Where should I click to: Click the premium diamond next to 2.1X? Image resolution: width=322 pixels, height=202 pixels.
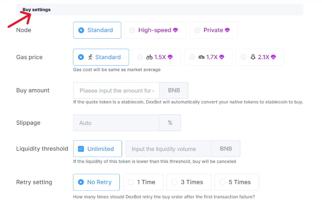point(273,57)
